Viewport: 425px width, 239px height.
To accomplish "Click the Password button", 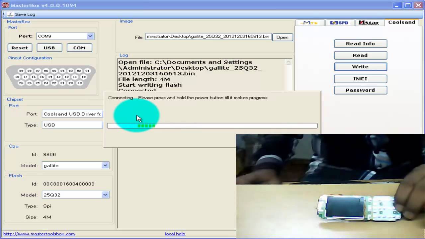I will click(x=360, y=90).
